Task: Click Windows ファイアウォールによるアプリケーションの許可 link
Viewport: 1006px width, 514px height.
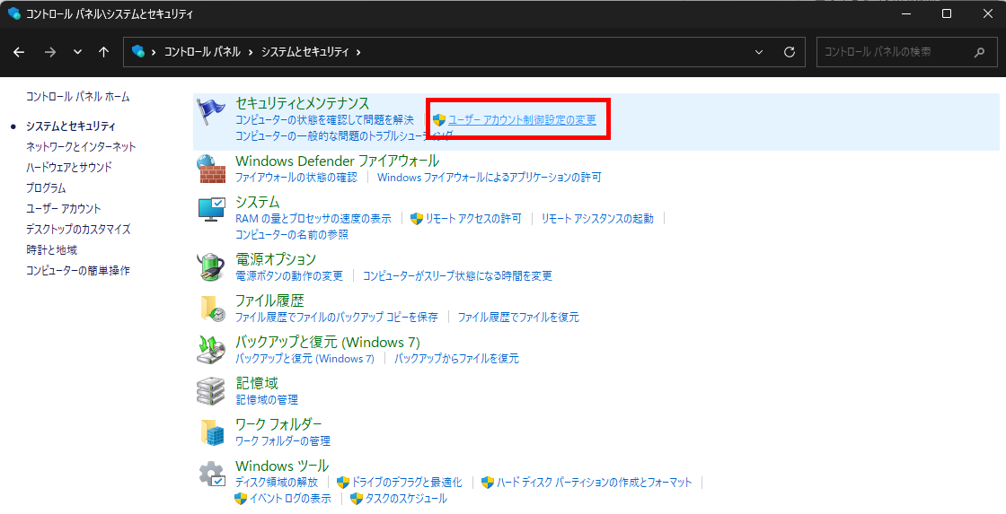Action: coord(490,177)
